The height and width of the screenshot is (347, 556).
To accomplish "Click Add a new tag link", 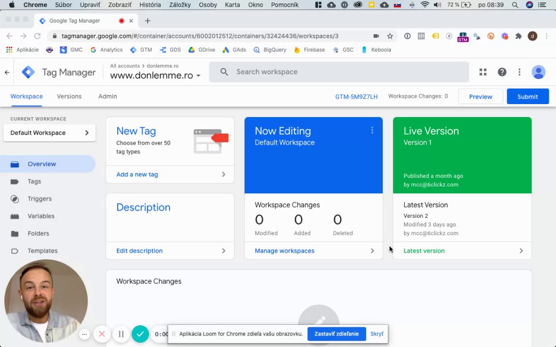I will [137, 174].
